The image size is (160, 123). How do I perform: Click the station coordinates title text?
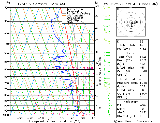40,4
